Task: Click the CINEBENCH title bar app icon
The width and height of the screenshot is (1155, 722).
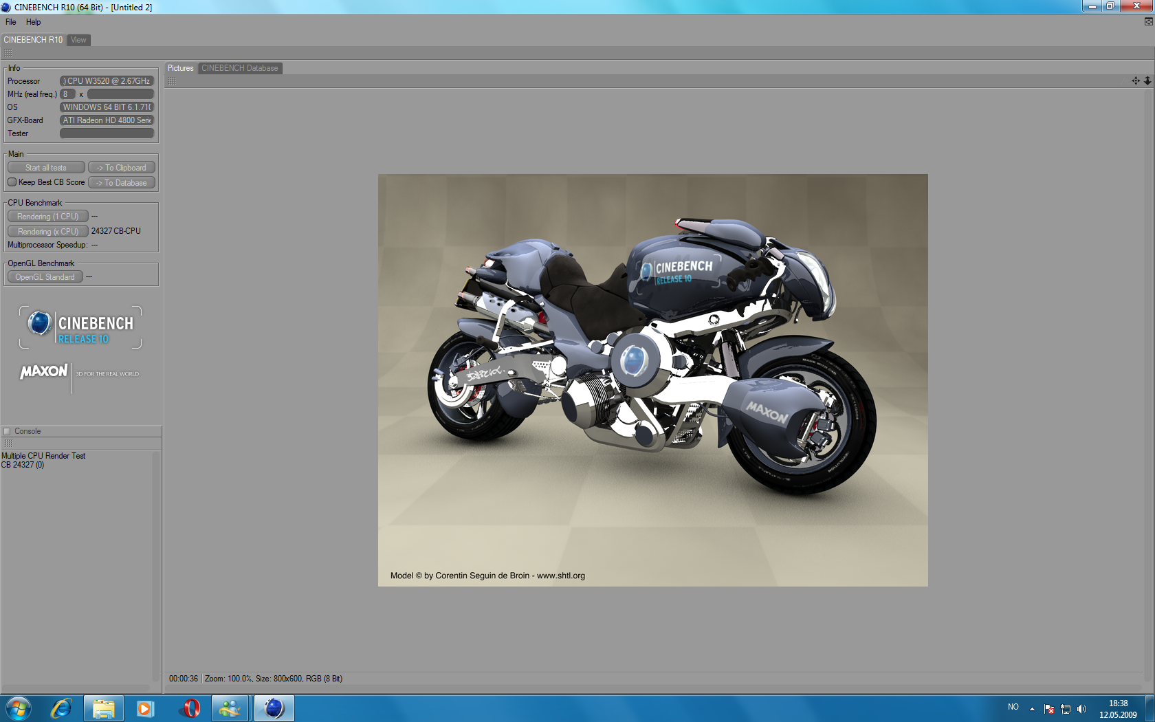Action: pos(6,8)
